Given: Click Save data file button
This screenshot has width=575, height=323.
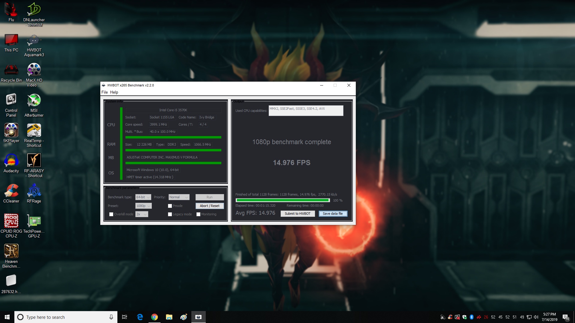Looking at the screenshot, I should (333, 214).
